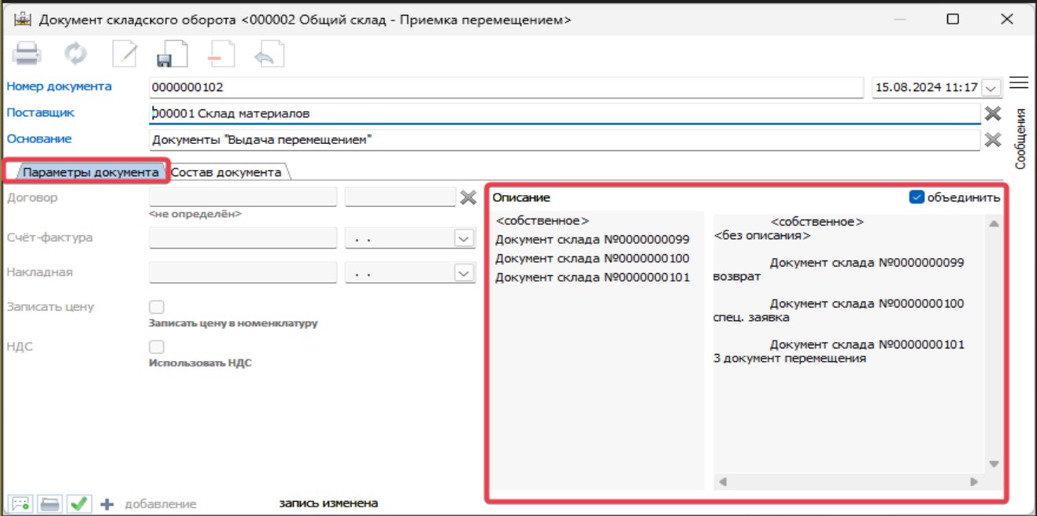Screen dimensions: 1037x516
Task: Click the message bubble icon at bottom left
Action: tap(20, 504)
